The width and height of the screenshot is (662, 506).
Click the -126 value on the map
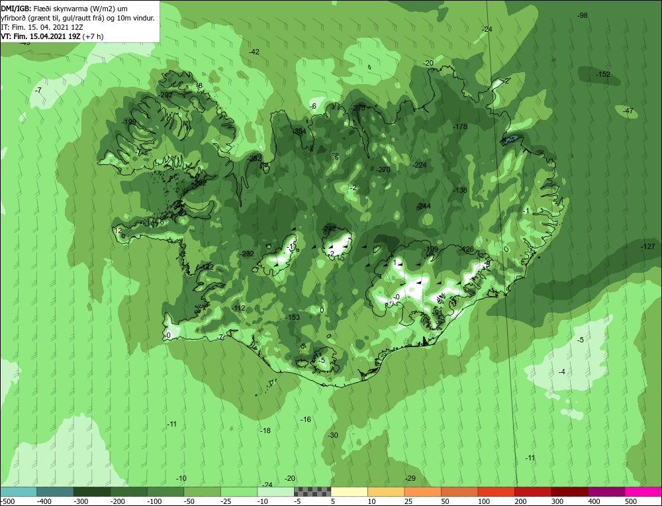point(467,249)
